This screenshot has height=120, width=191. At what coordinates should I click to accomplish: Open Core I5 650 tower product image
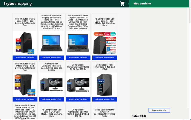(x=25, y=43)
